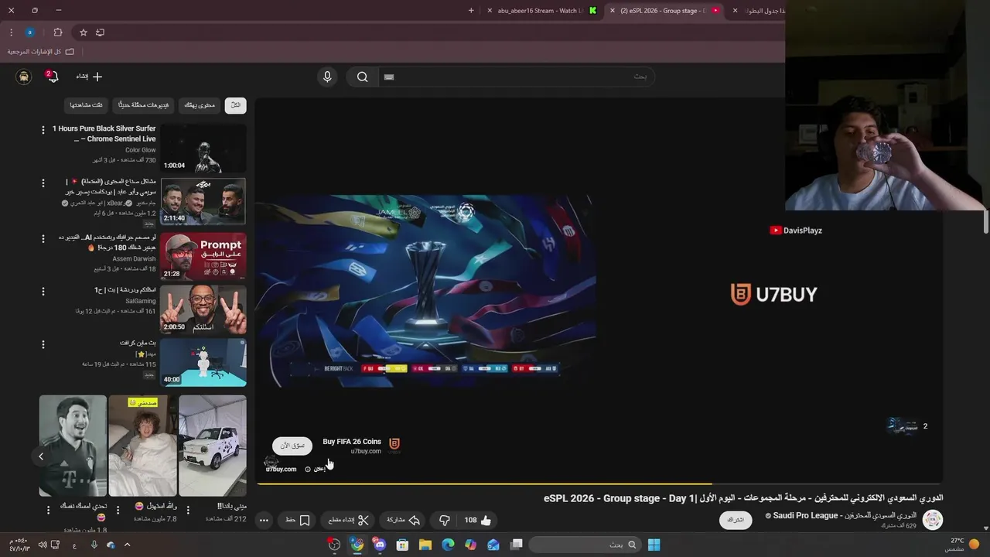Open the white mini car Short
Image resolution: width=990 pixels, height=557 pixels.
(213, 446)
